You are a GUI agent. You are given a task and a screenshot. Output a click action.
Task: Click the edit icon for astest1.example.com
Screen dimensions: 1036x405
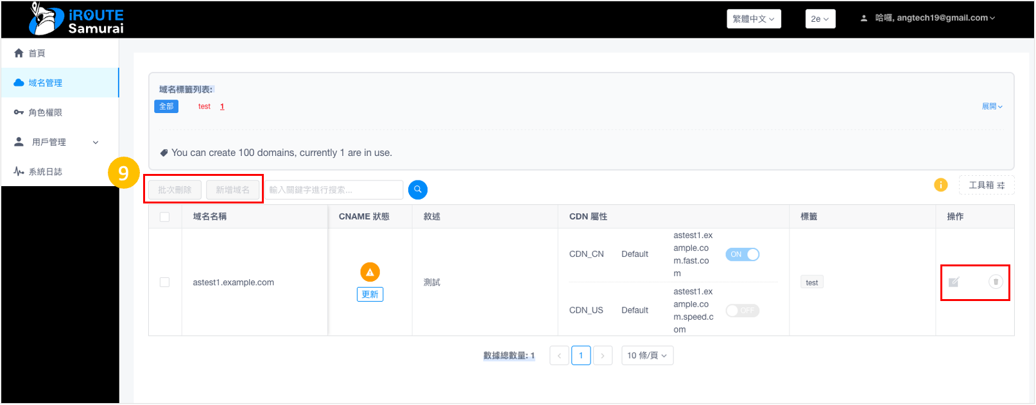(954, 282)
